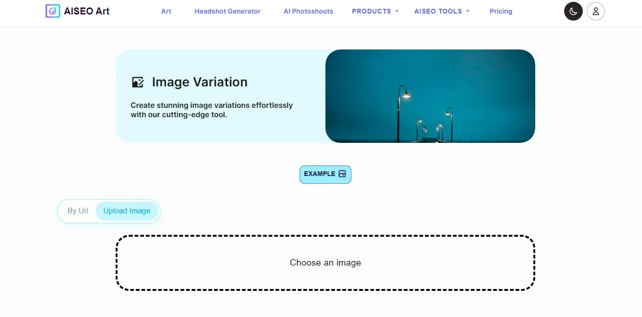Screen dimensions: 642x317
Task: Click the "Create stunning image variations" description text
Action: point(212,110)
